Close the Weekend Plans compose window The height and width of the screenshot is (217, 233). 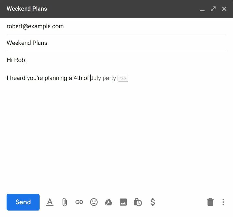224,9
